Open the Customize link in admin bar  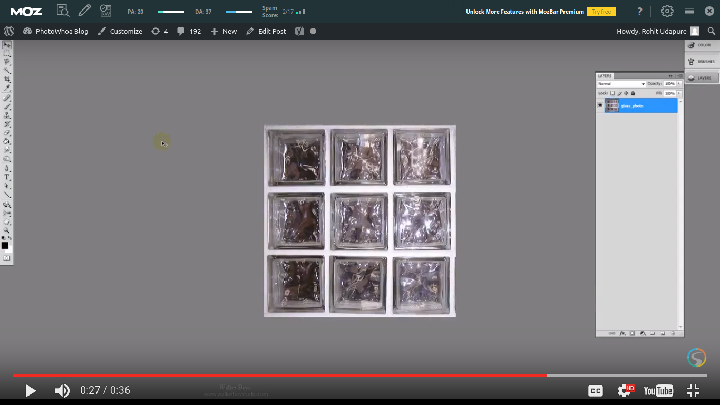(120, 31)
